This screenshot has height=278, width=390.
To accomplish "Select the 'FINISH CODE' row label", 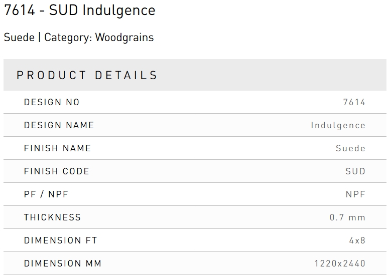I will click(x=56, y=171).
